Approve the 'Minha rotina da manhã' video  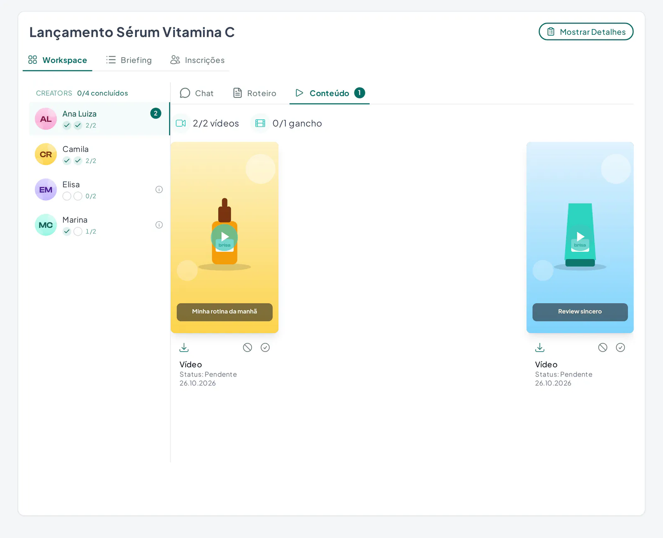coord(265,347)
